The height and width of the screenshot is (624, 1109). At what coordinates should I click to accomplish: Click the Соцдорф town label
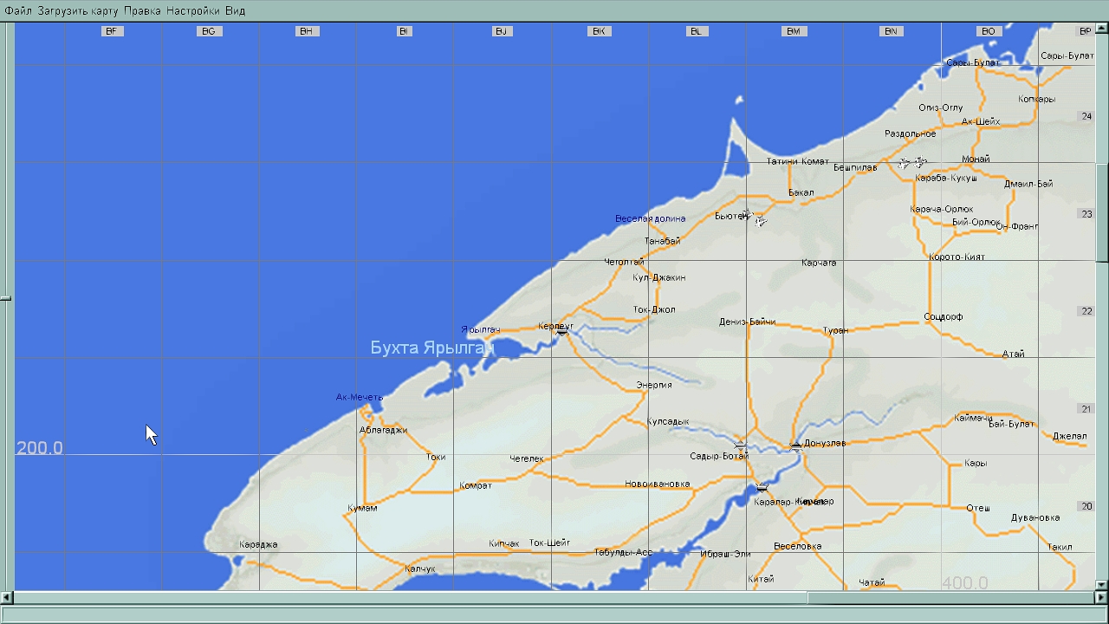(x=944, y=316)
